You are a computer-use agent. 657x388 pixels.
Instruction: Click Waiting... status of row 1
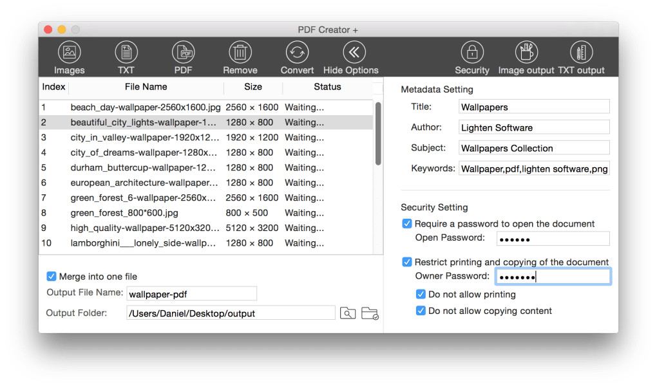tap(304, 107)
